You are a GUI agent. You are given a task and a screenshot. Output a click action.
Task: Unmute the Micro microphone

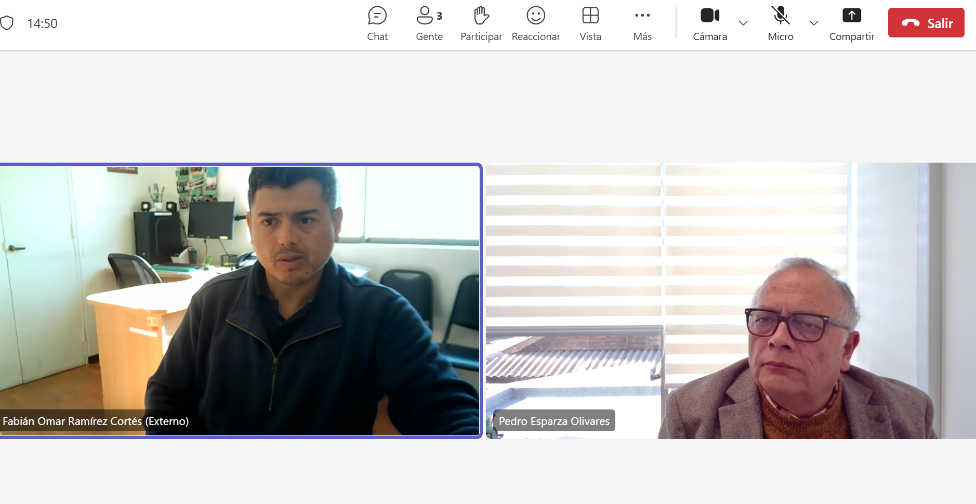(x=780, y=23)
